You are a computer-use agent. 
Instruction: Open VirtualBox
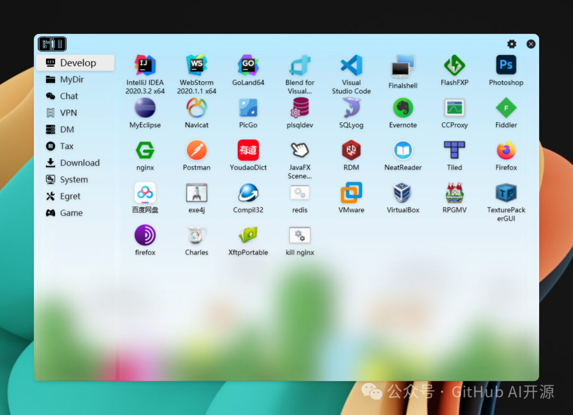tap(403, 193)
